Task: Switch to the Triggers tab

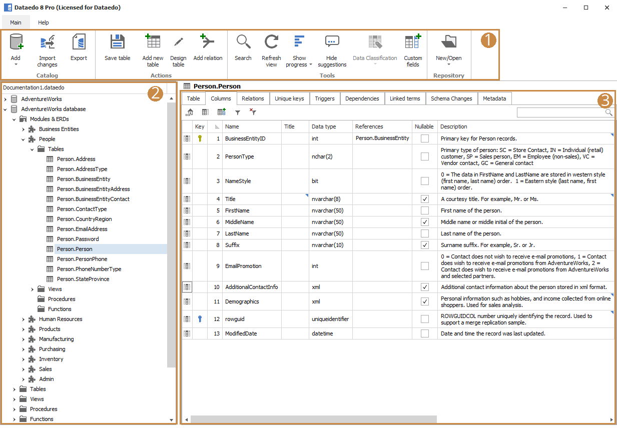Action: pyautogui.click(x=325, y=98)
